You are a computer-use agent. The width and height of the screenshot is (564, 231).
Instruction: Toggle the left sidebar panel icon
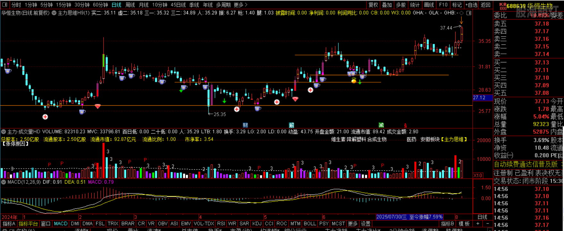click(5, 5)
